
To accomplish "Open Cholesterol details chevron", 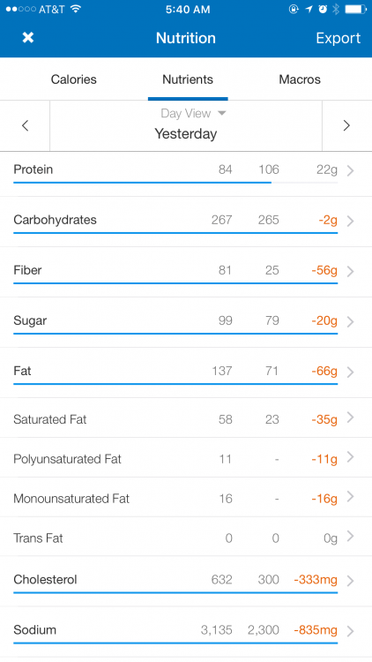I will tap(350, 581).
